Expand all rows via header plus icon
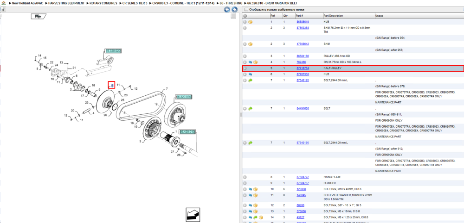Screen dimensions: 464x223 [x=245, y=16]
